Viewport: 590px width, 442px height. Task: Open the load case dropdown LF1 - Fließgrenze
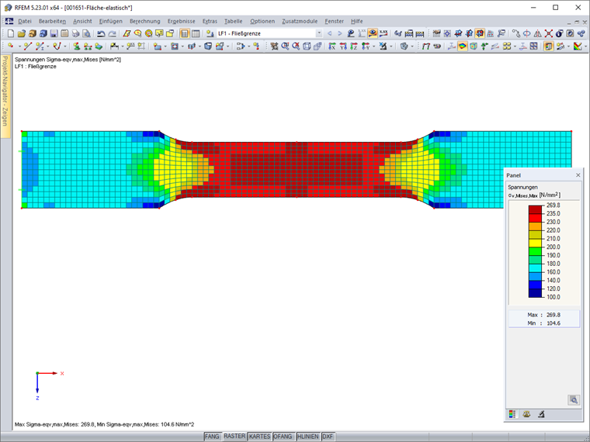tap(319, 33)
